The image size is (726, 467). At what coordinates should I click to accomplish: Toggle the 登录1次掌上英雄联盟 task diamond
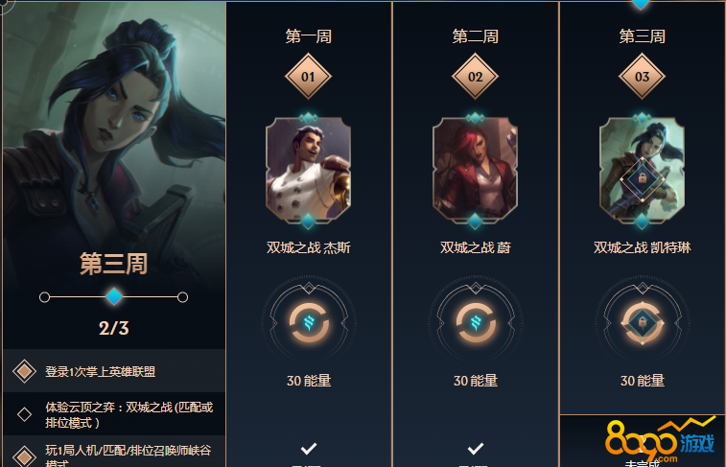(x=24, y=371)
